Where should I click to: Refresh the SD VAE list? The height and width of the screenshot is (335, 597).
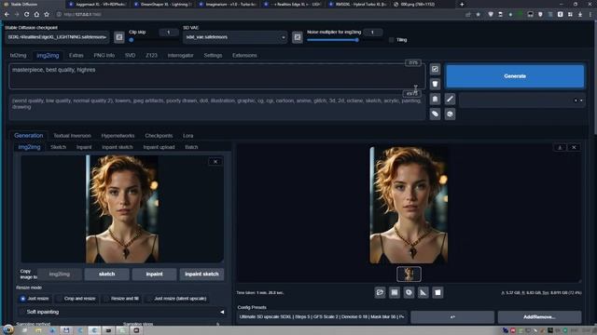coord(298,37)
